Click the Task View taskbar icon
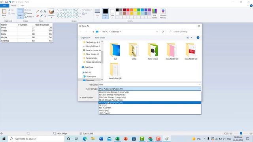This screenshot has width=253, height=142. [76, 138]
